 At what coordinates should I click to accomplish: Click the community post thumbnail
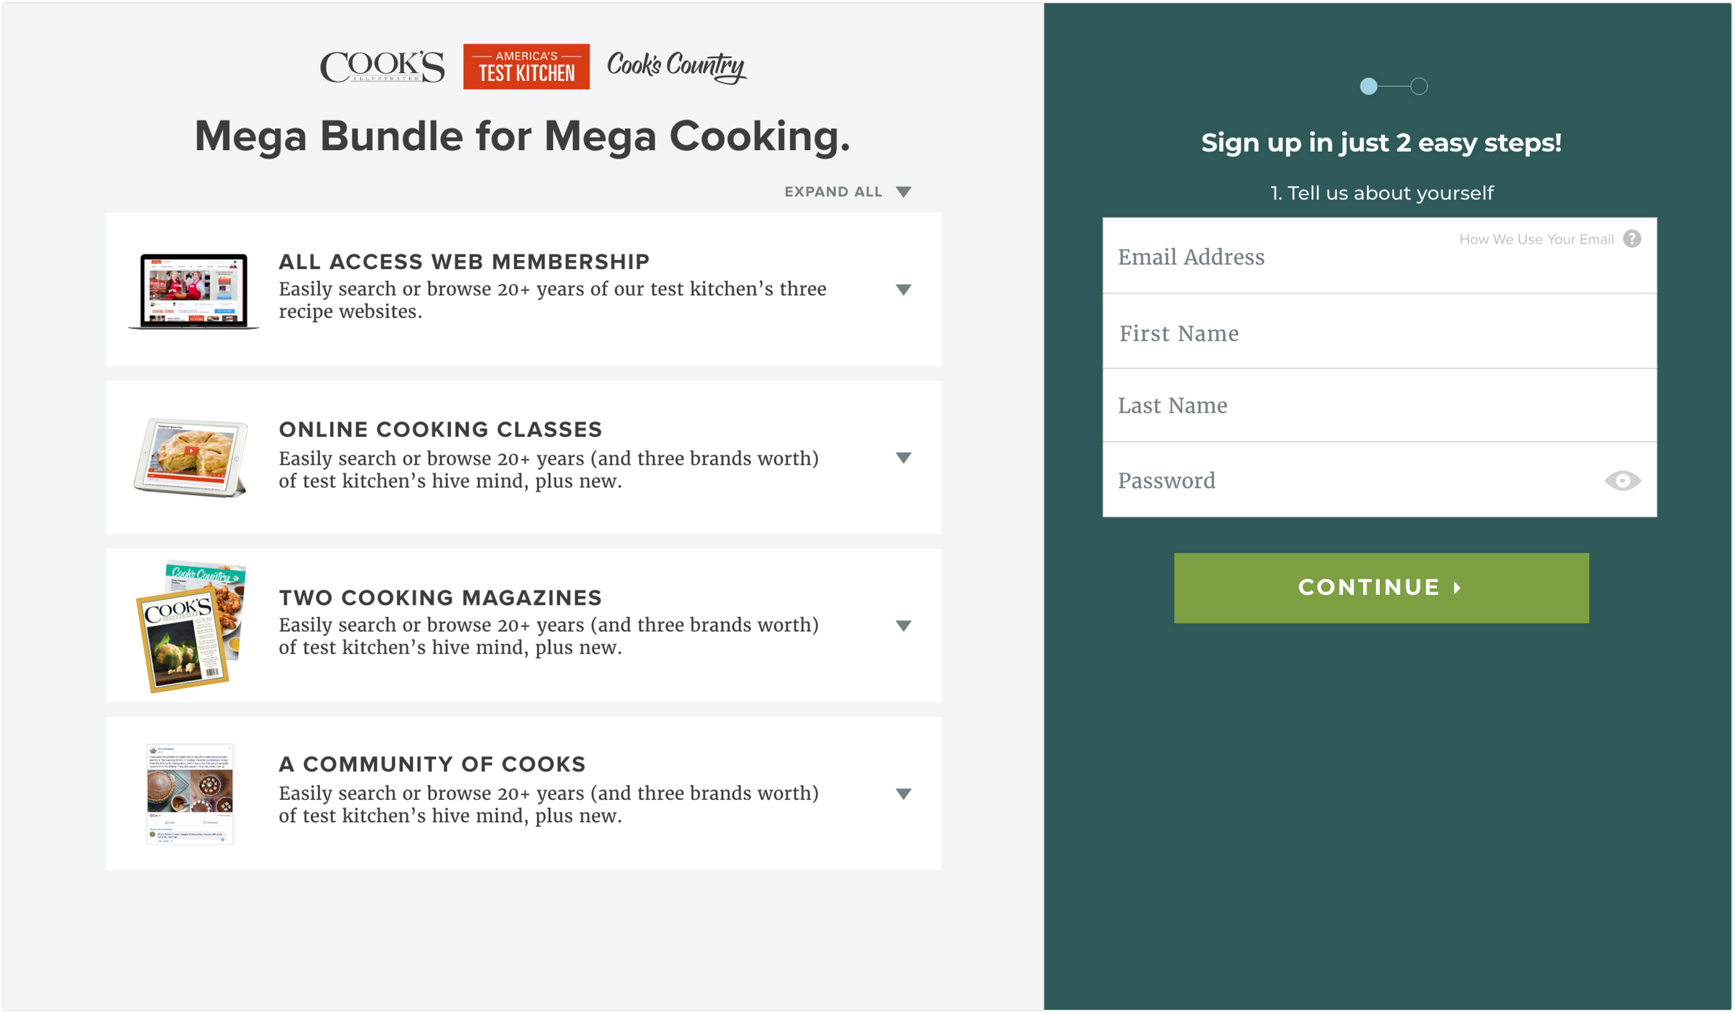pyautogui.click(x=190, y=794)
